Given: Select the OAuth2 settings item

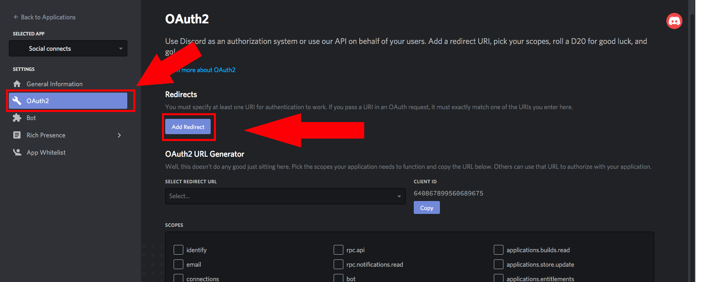Looking at the screenshot, I should pos(68,101).
